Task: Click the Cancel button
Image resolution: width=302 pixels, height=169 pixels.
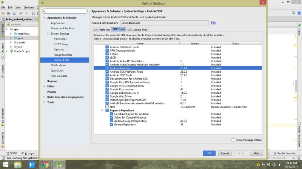Action: (225, 153)
